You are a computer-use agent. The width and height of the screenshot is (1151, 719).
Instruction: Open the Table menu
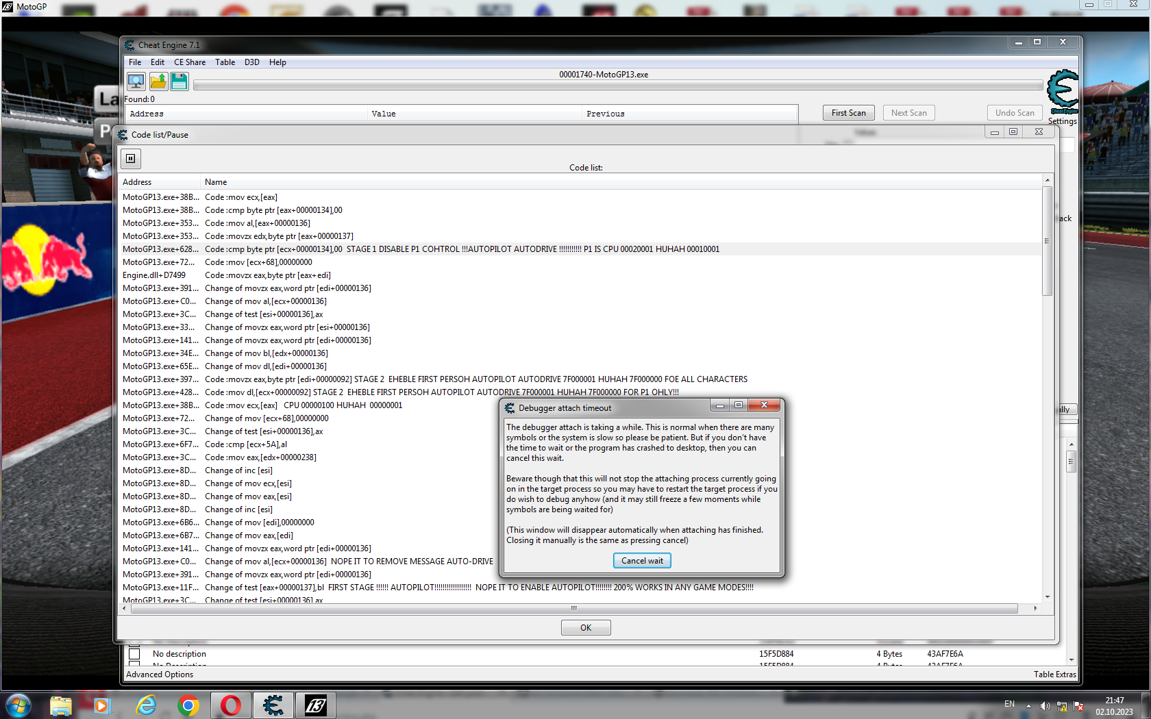pos(225,62)
